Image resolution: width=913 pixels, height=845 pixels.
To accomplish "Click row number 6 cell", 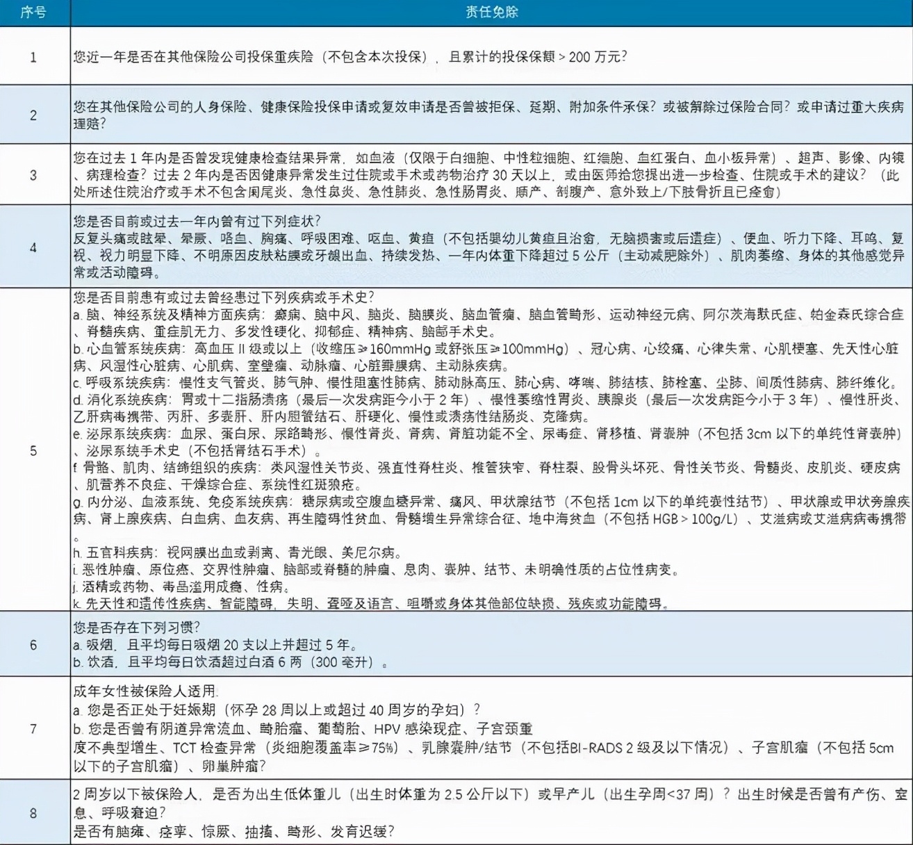I will point(33,643).
